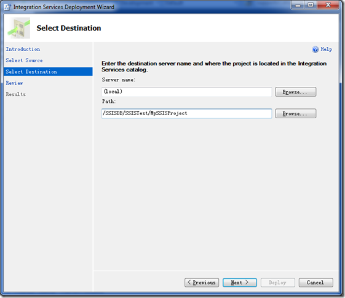Browse for the catalog path
This screenshot has height=298, width=345.
click(x=295, y=113)
